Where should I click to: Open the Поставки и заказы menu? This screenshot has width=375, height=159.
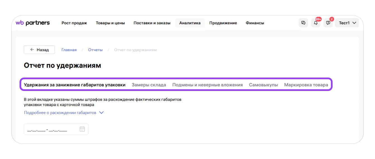[152, 23]
